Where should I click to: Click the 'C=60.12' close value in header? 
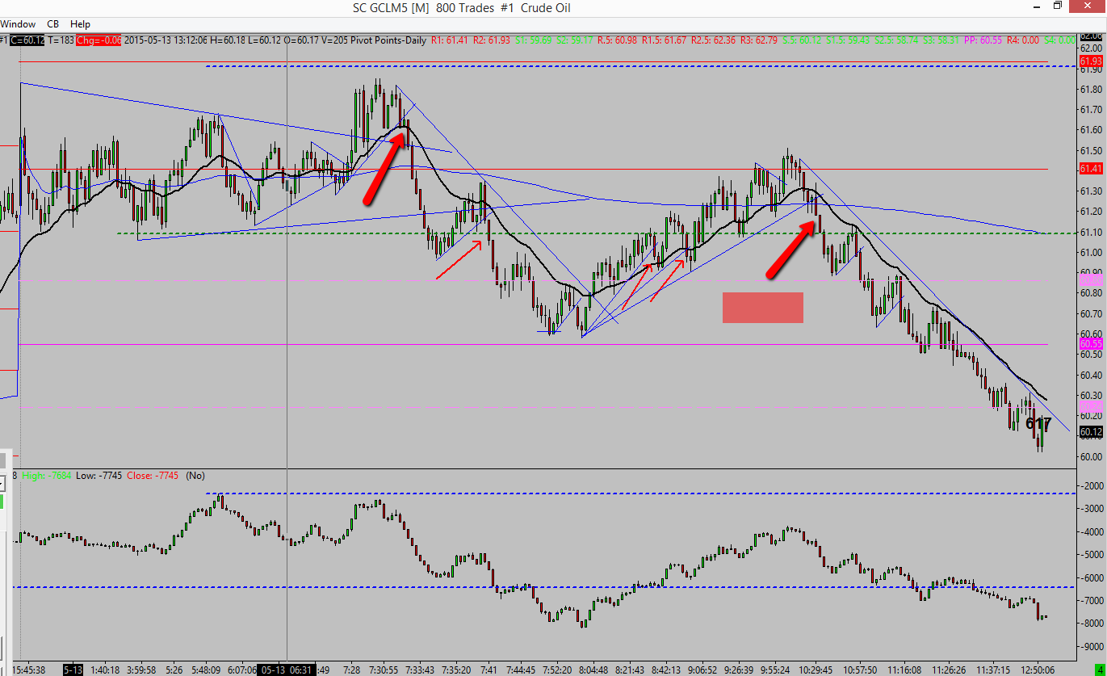[26, 39]
